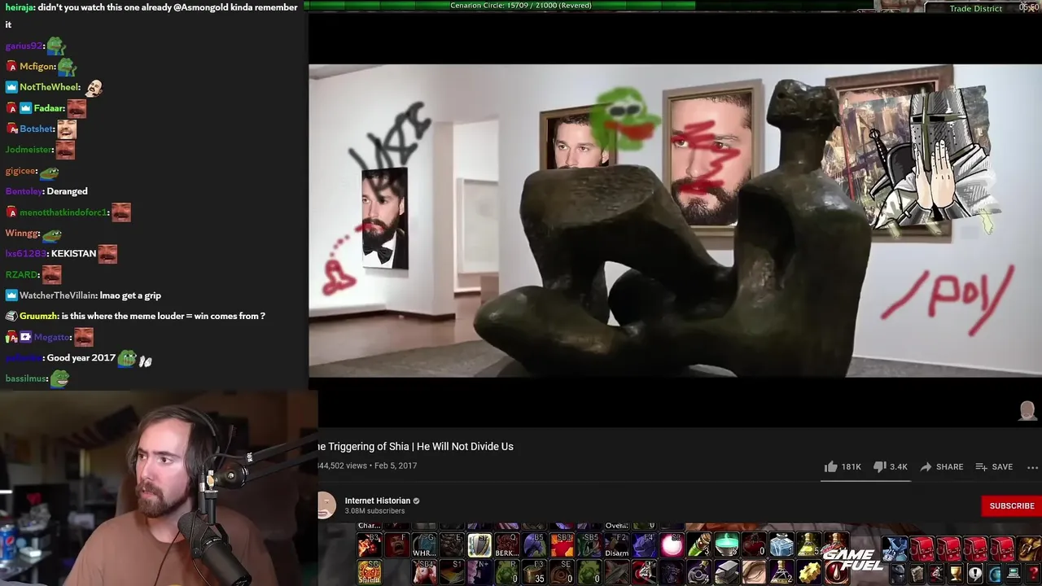Save the video to a playlist
1042x586 pixels.
(994, 466)
